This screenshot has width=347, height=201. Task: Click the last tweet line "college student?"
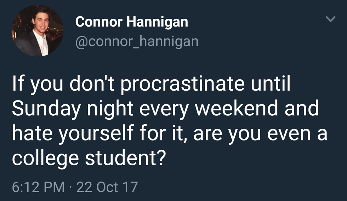pyautogui.click(x=89, y=157)
